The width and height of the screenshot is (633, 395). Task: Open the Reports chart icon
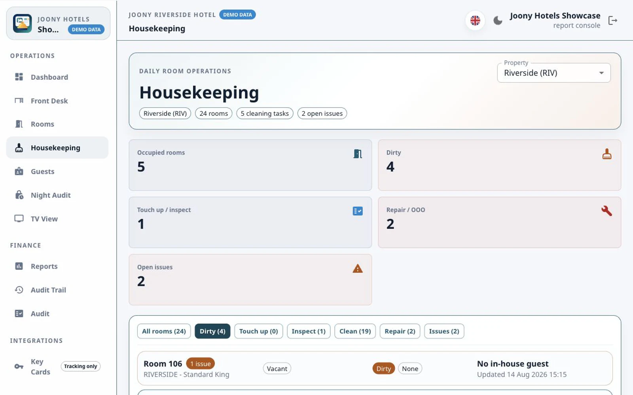[x=19, y=266]
